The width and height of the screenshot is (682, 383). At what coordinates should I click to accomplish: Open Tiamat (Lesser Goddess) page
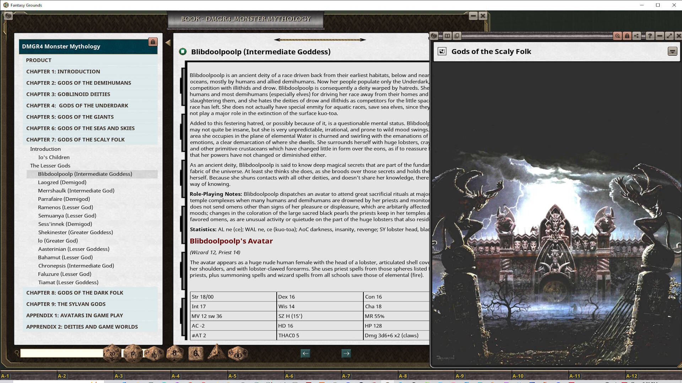pos(68,283)
